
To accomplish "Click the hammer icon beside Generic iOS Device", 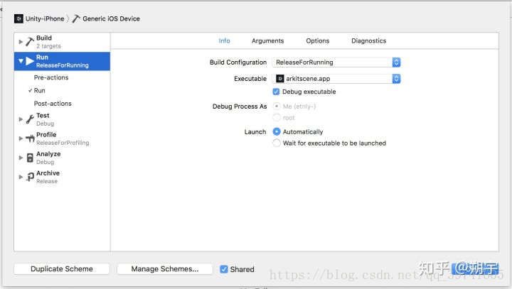I will point(76,18).
